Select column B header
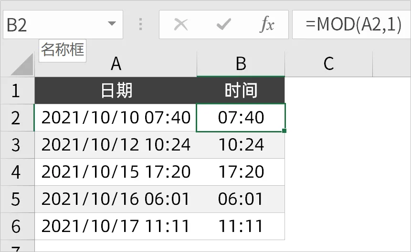This screenshot has width=411, height=252. 241,64
